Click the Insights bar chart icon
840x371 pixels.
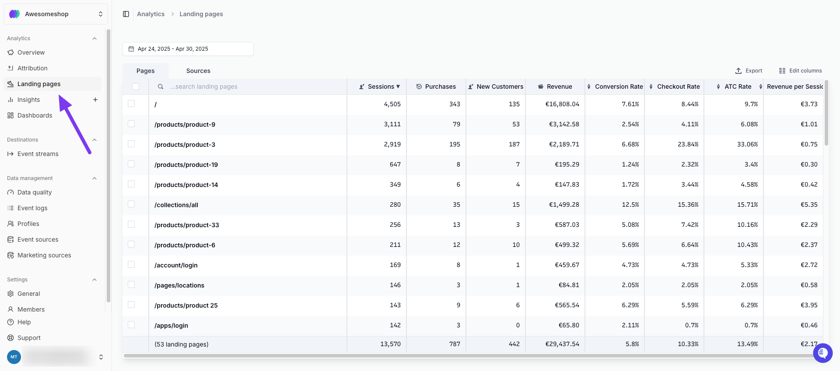tap(10, 100)
